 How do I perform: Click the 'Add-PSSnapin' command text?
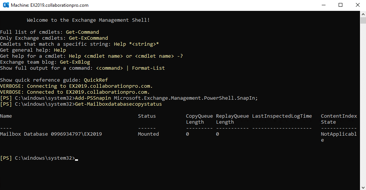click(93, 98)
